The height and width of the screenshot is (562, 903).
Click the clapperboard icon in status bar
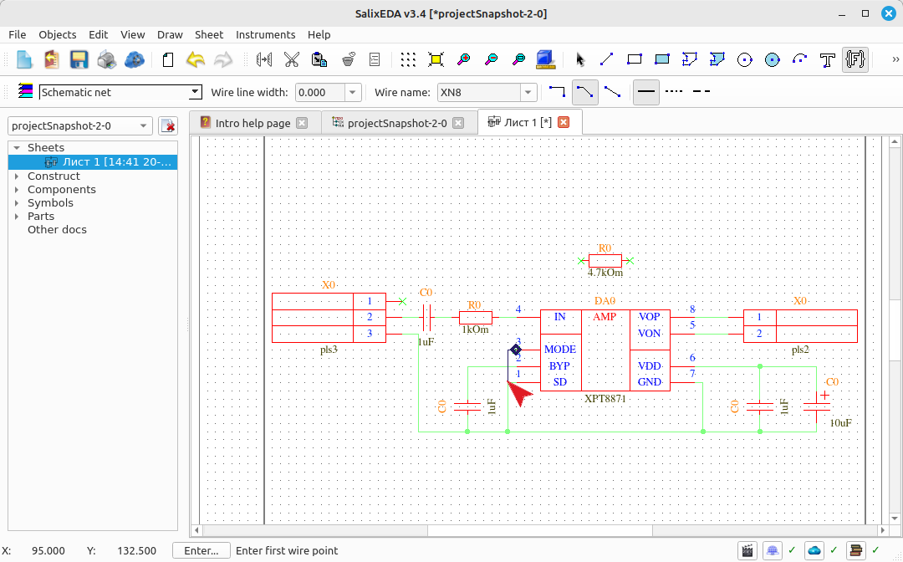(747, 550)
